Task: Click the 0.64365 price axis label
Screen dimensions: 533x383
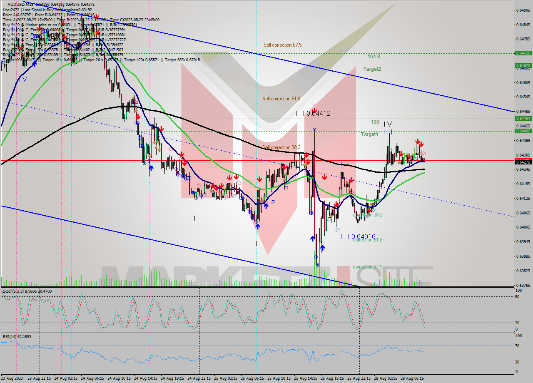Action: [523, 140]
